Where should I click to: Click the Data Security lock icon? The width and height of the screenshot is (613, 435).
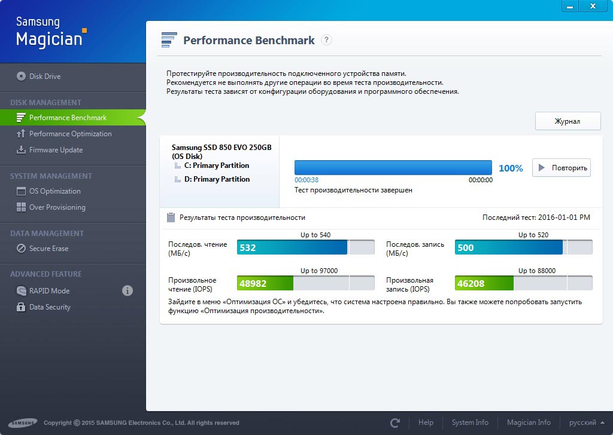click(x=21, y=307)
